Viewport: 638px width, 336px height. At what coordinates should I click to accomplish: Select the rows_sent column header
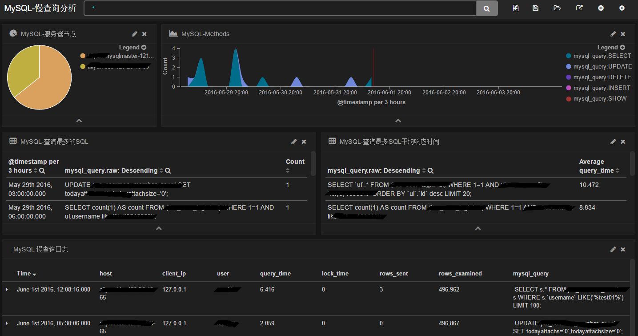tap(394, 274)
